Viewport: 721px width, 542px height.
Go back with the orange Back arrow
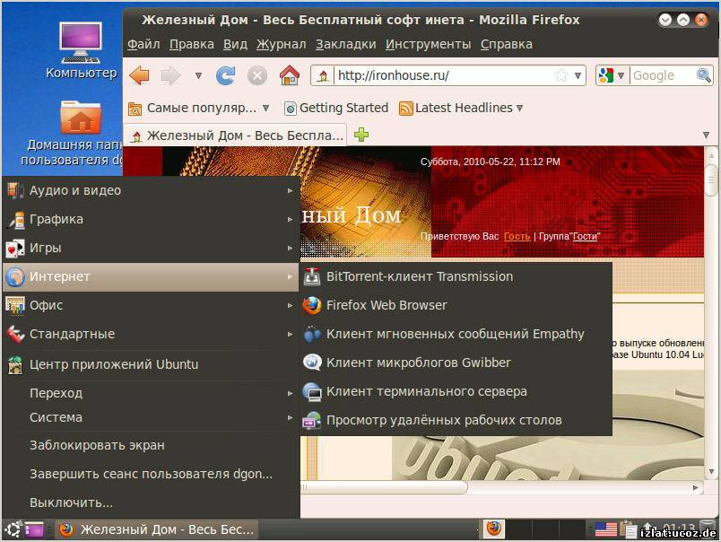[139, 75]
